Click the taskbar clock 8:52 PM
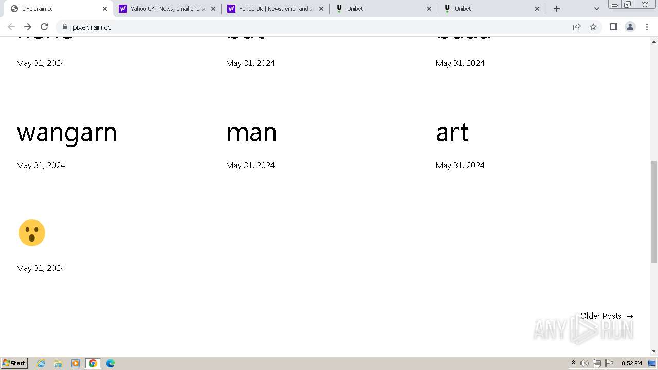 631,363
